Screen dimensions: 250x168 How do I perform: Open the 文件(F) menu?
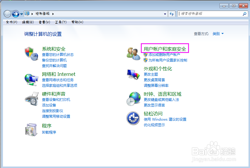coord(12,22)
